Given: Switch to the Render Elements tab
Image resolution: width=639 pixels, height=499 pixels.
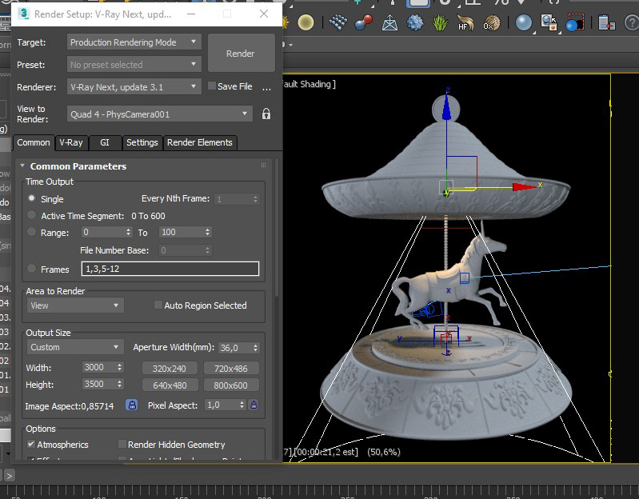Looking at the screenshot, I should (x=200, y=142).
